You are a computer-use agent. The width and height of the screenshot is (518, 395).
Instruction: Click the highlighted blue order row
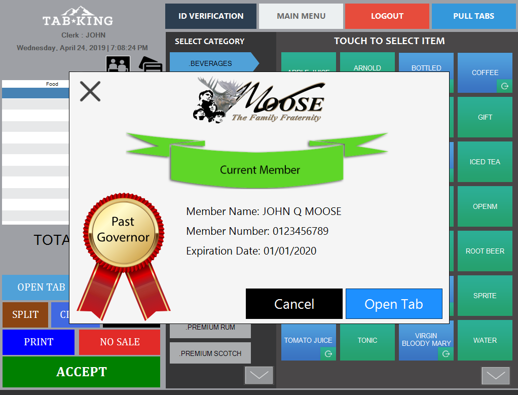point(35,93)
